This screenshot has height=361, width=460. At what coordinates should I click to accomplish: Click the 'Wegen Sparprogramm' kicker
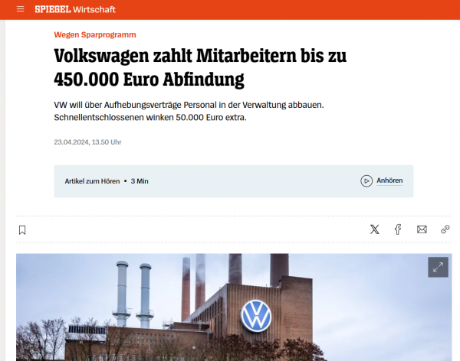95,34
